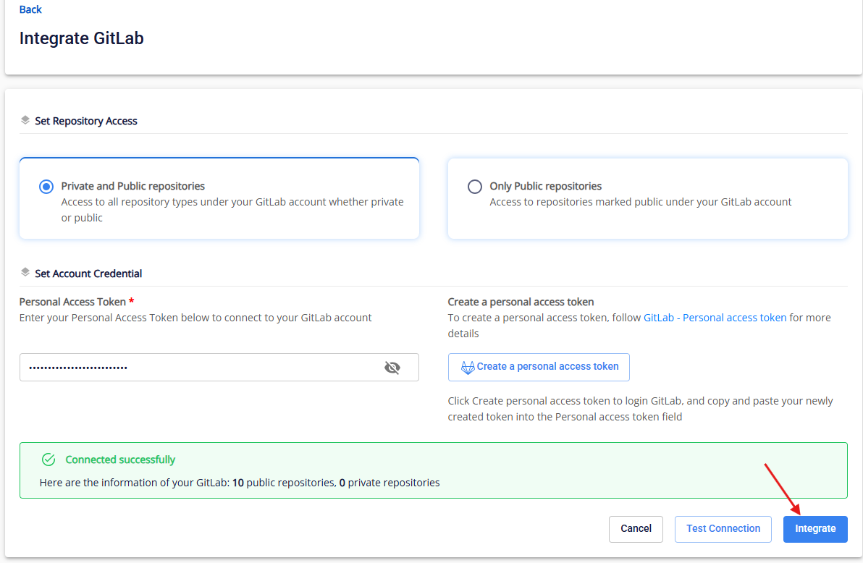Click the red required asterisk marker

point(131,301)
